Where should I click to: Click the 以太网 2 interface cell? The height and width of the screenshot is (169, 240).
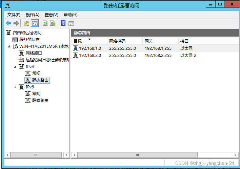tap(188, 55)
